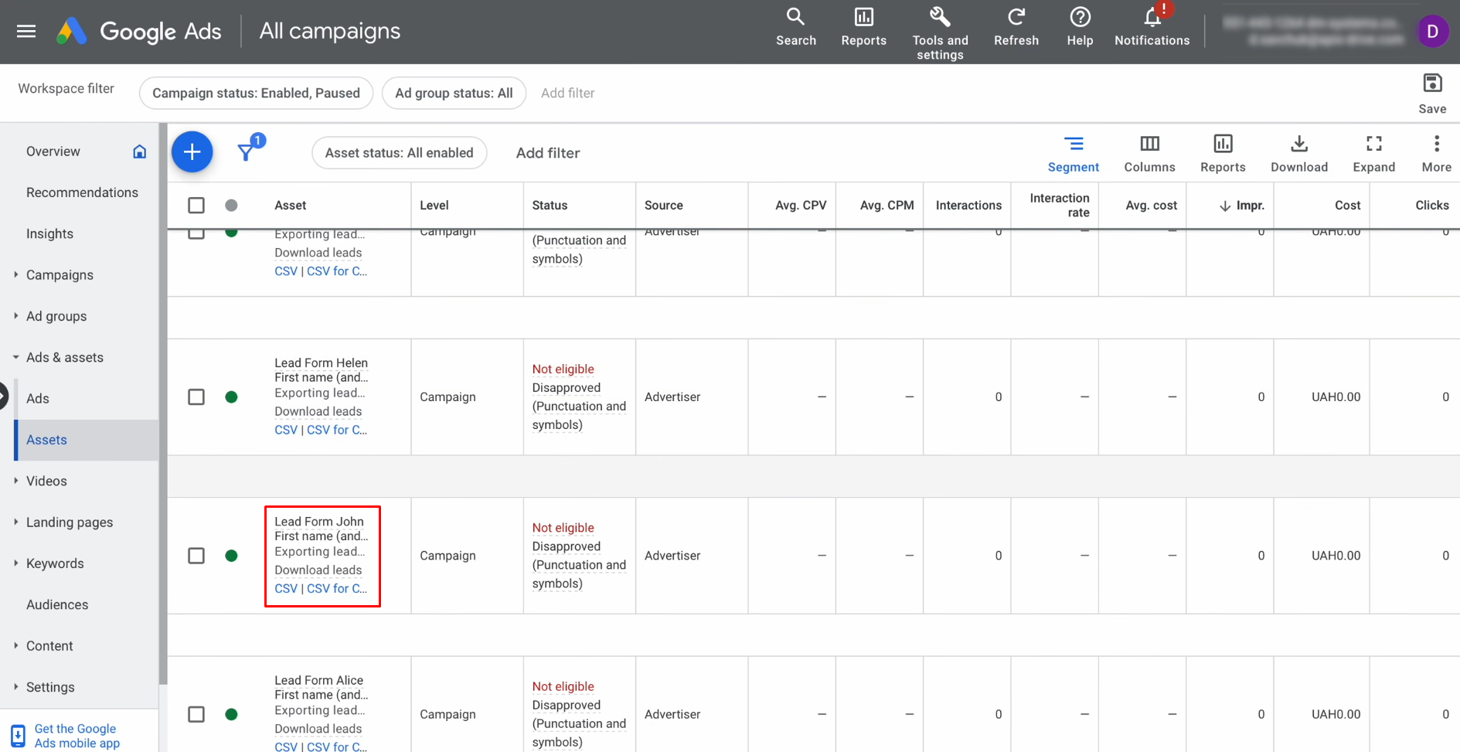1460x752 pixels.
Task: Save the workspace filter
Action: pyautogui.click(x=1432, y=94)
